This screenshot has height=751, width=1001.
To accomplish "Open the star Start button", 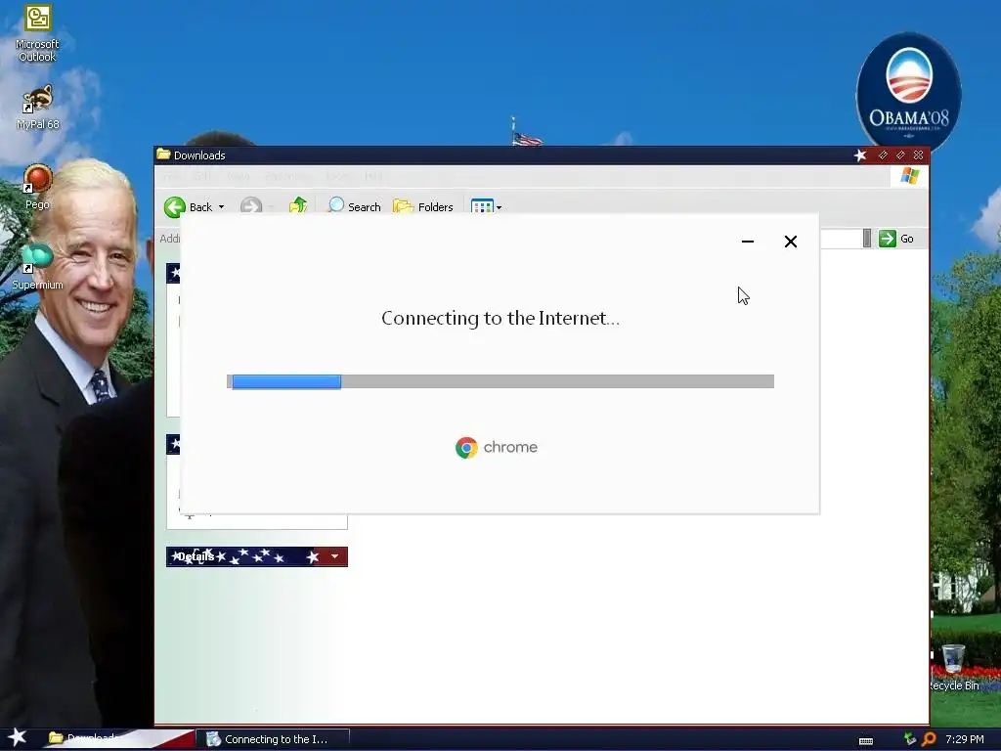I will 18,738.
